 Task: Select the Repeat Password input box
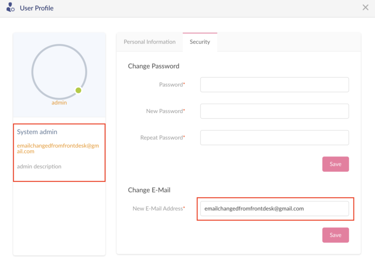tap(274, 138)
